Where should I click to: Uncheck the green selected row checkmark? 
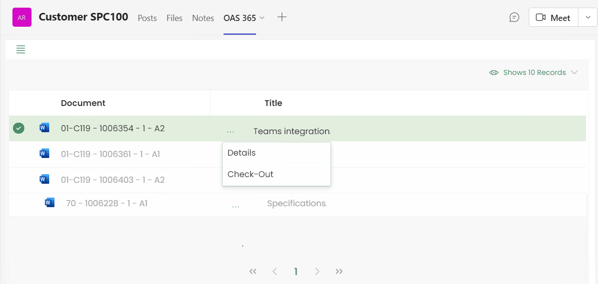pos(19,128)
